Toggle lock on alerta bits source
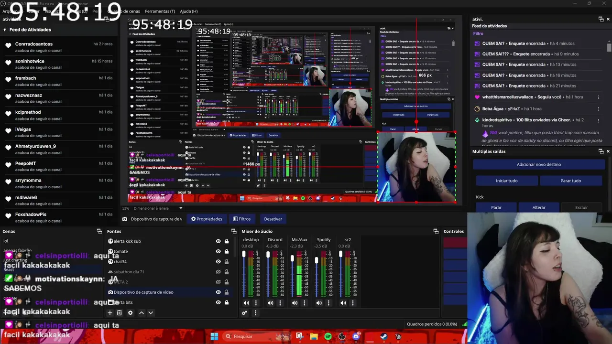The width and height of the screenshot is (612, 344). tap(227, 302)
